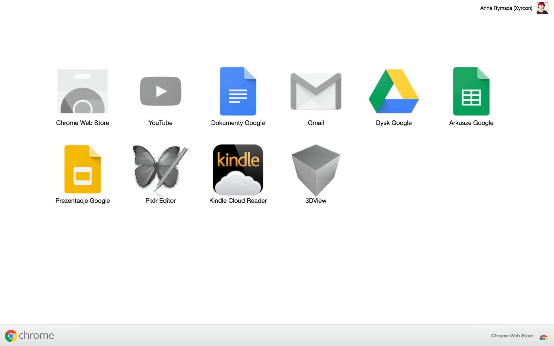
Task: Click the Web Store icon in the footer corner
Action: coord(543,336)
